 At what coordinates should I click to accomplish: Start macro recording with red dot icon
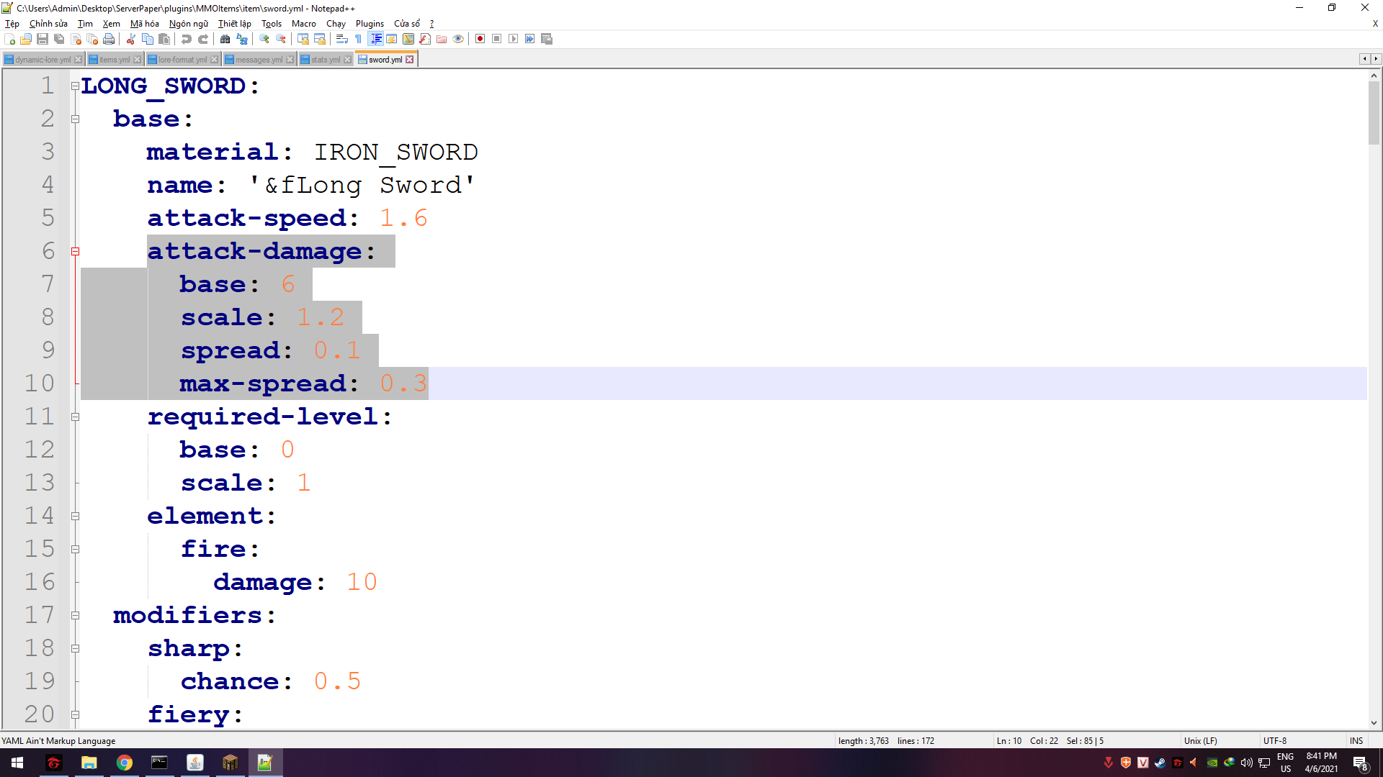(x=480, y=39)
